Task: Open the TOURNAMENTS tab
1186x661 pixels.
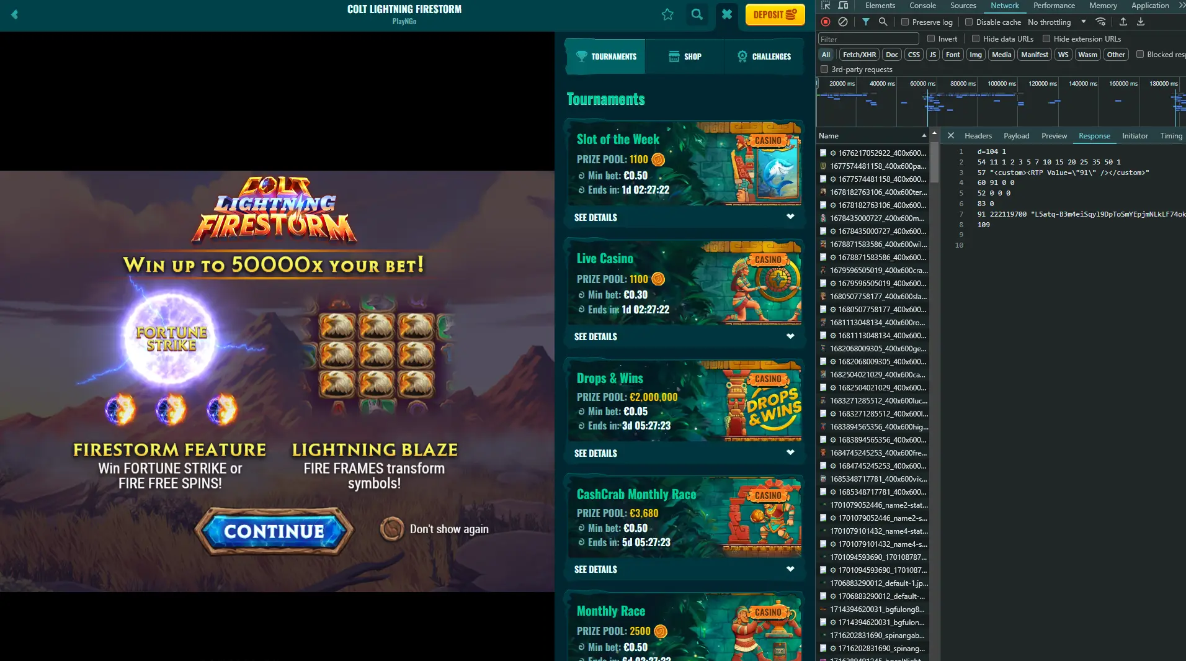Action: tap(605, 56)
